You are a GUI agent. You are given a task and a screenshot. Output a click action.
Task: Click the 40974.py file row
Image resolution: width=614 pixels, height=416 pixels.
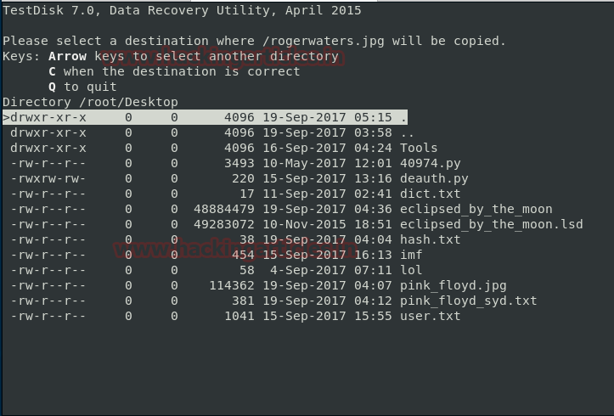235,163
